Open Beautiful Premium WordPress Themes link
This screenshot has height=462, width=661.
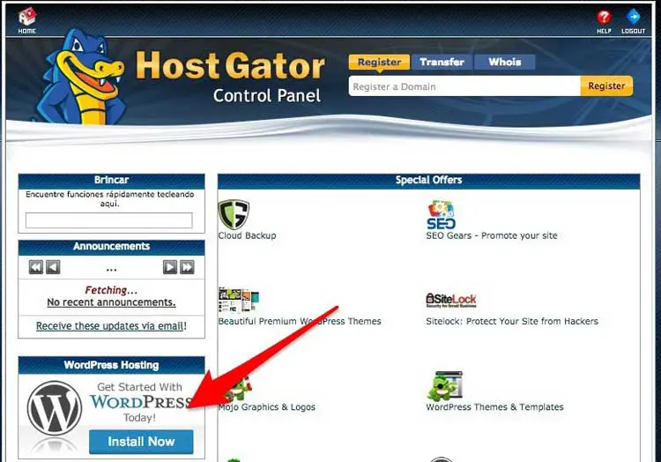[300, 321]
